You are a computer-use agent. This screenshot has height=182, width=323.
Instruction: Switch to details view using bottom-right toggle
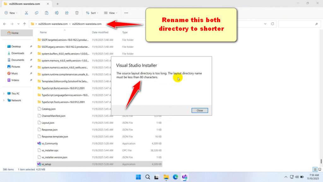point(314,169)
